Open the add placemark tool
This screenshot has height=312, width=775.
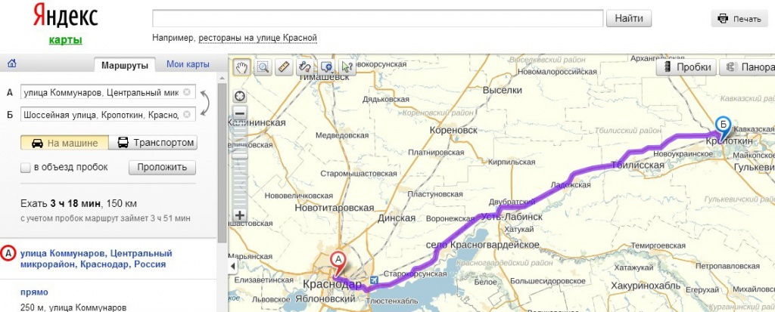(326, 67)
